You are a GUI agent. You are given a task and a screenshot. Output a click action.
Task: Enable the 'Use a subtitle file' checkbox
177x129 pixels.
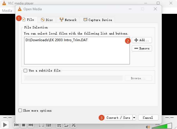[x=26, y=71]
